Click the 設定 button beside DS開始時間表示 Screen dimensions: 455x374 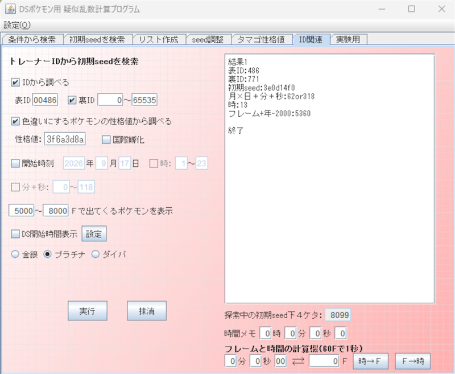point(94,234)
